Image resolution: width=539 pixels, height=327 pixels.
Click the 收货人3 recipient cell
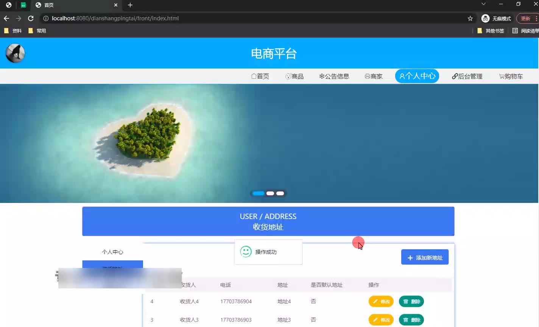[x=189, y=320]
